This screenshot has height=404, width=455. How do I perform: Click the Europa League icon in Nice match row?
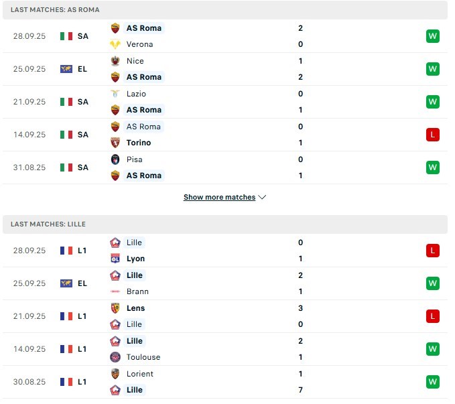tap(66, 69)
